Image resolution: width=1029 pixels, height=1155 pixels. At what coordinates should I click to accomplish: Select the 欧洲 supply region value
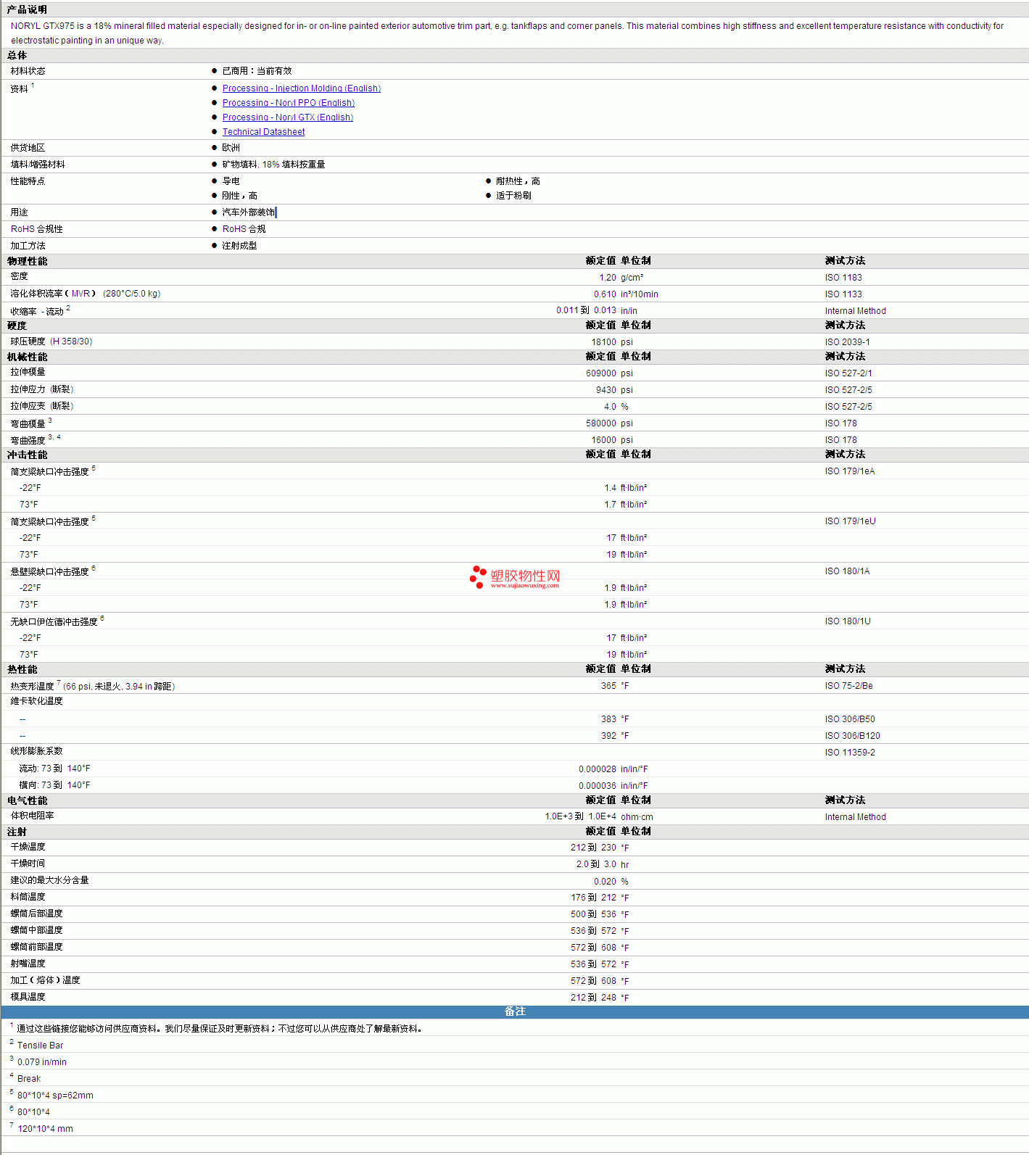(x=231, y=148)
